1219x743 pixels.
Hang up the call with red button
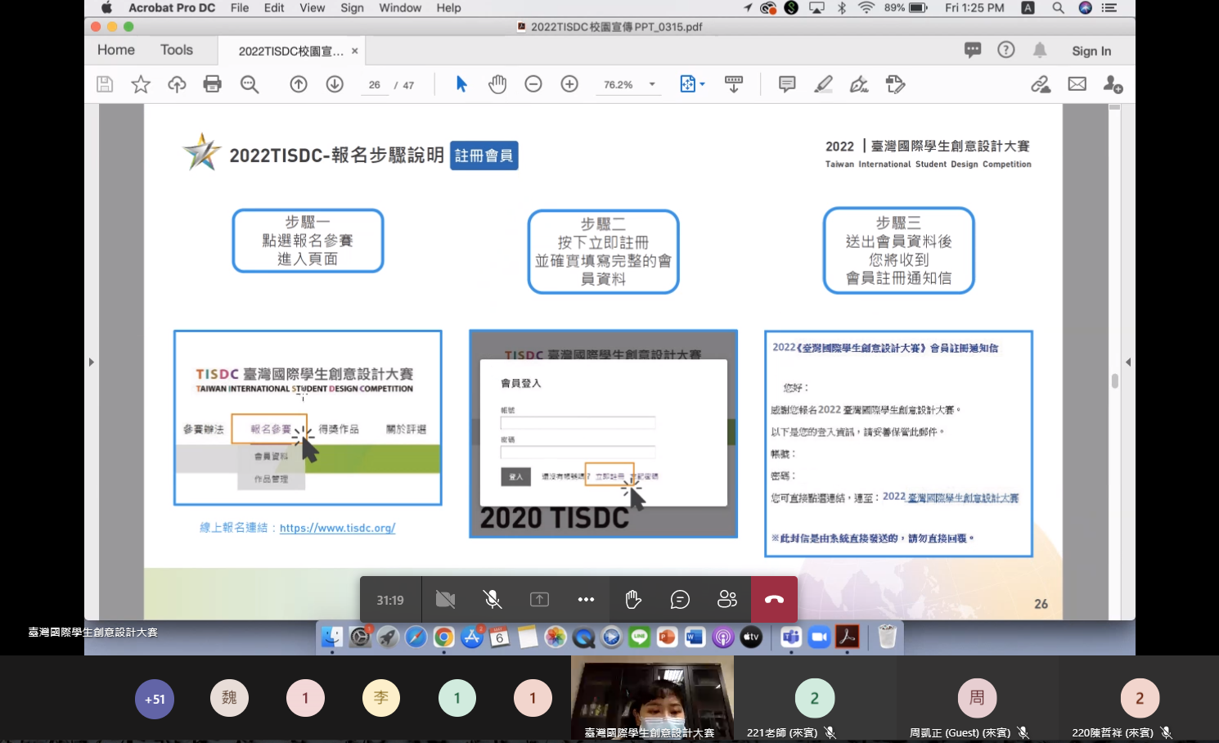pos(774,600)
